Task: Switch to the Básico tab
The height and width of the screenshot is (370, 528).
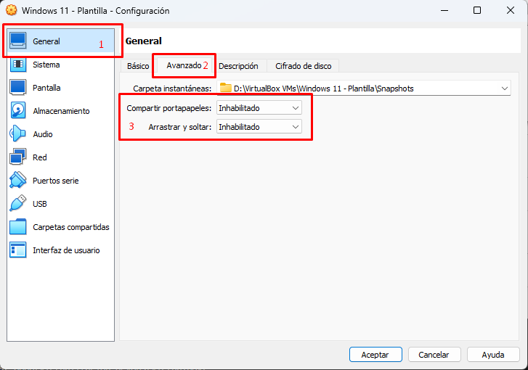Action: [x=138, y=66]
